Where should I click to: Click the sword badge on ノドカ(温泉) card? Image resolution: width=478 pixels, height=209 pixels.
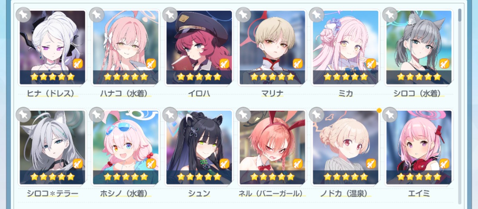[x=371, y=164]
